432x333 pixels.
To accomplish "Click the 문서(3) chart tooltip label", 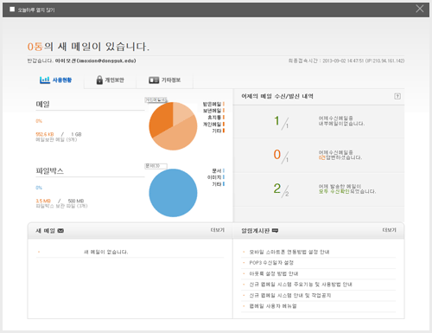I will click(x=156, y=166).
